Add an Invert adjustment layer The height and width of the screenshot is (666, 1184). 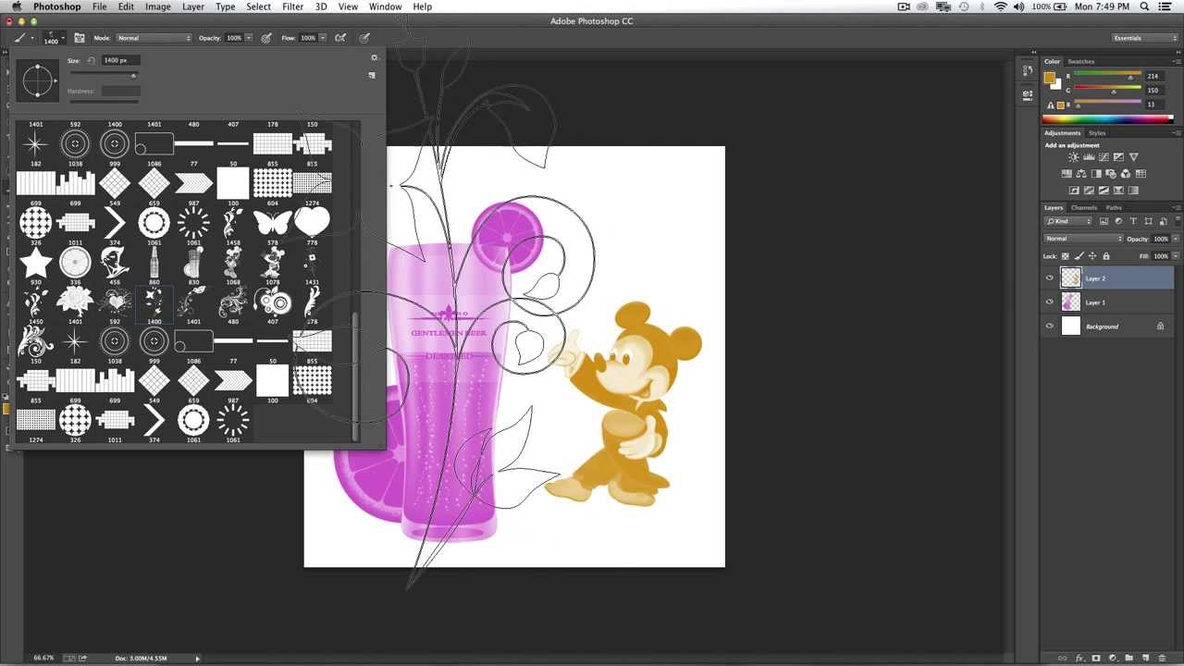click(x=1074, y=190)
